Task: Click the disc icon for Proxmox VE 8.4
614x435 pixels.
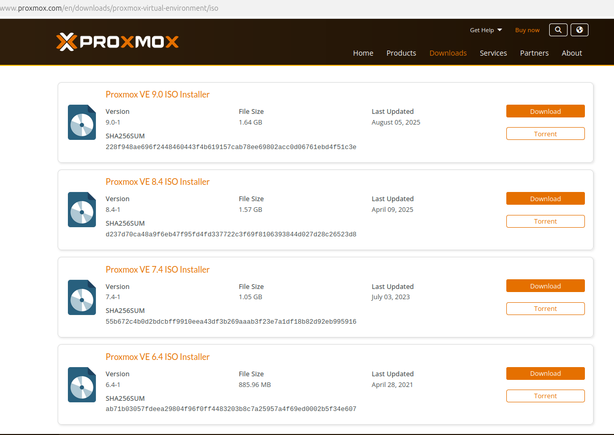Action: (x=82, y=210)
